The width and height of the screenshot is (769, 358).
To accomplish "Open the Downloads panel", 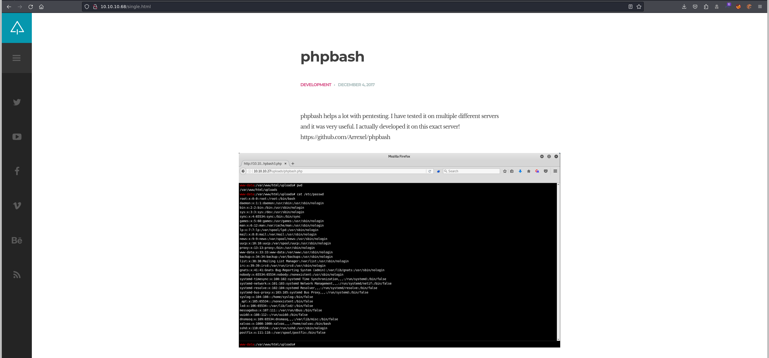I will tap(684, 7).
